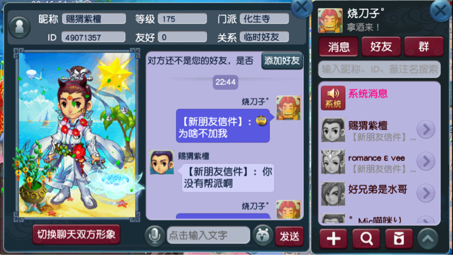Expand 好兄弟是水哥 chat arrow
Image resolution: width=453 pixels, height=255 pixels.
pyautogui.click(x=426, y=193)
